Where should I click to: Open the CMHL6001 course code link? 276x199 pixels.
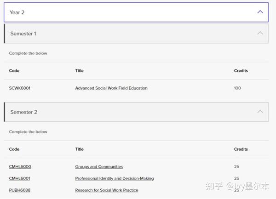click(x=19, y=178)
